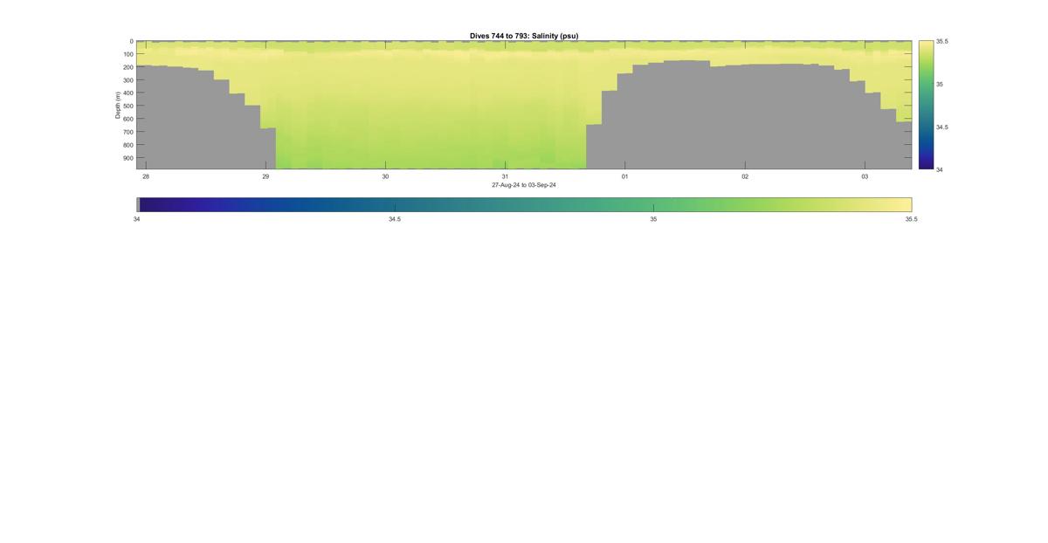Select date tick label "31" on time axis
The image size is (1048, 543).
point(505,176)
